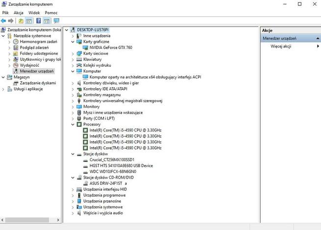Expand the Usługi i aplikacje node
The image size is (321, 230).
(x=3, y=89)
